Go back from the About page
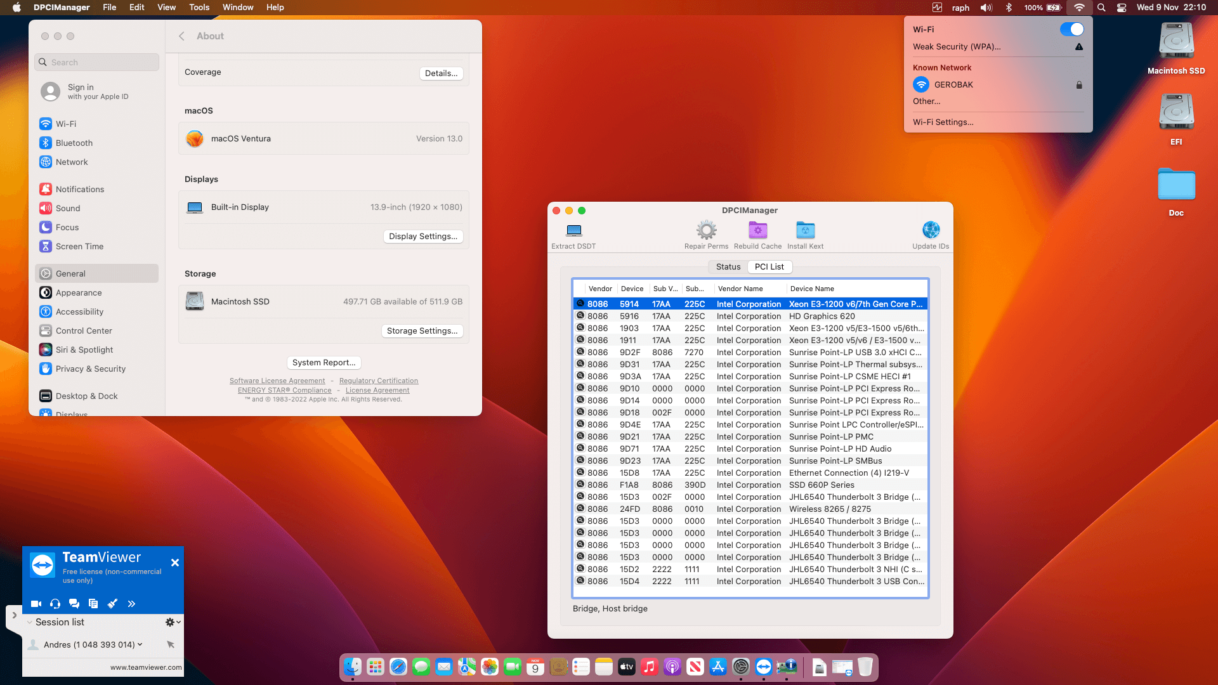 pyautogui.click(x=181, y=36)
